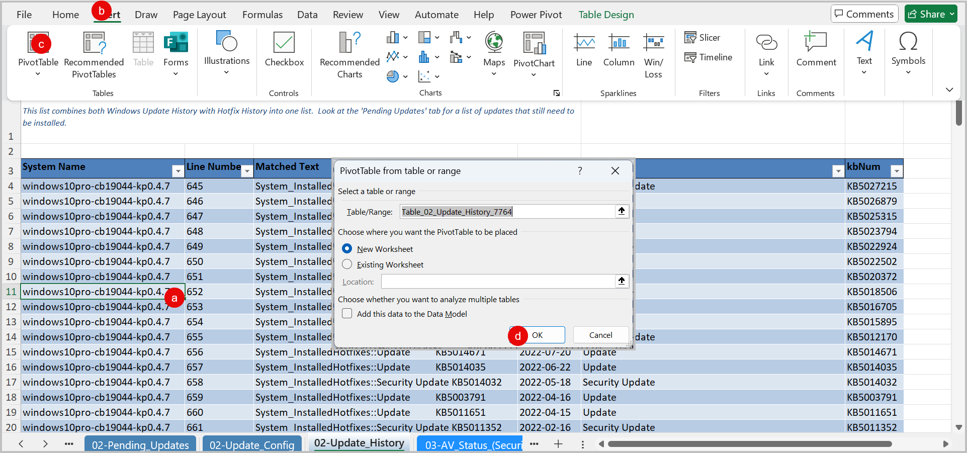The width and height of the screenshot is (967, 453).
Task: Select the Existing Worksheet option
Action: (347, 264)
